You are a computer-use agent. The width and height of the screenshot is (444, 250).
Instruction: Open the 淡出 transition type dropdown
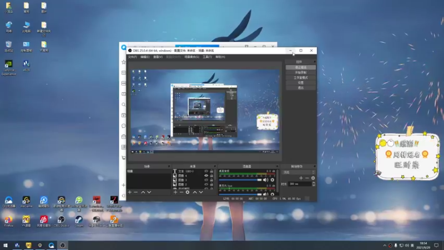click(x=299, y=172)
